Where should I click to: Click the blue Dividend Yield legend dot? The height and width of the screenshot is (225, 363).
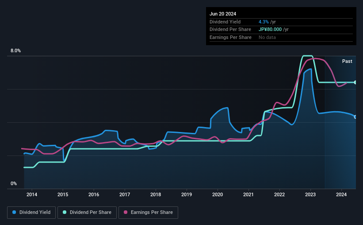[x=15, y=213]
